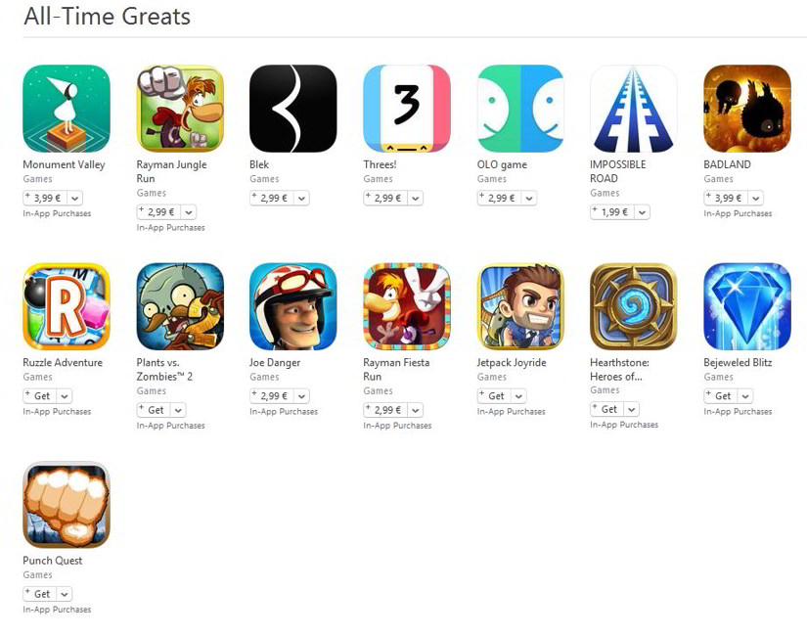The image size is (807, 636).
Task: Open dropdown arrow next to Punch Quest Get
Action: click(65, 594)
